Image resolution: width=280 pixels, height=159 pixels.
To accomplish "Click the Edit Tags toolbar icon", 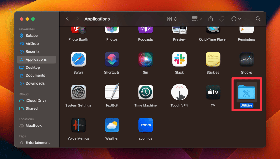I will pyautogui.click(x=221, y=19).
